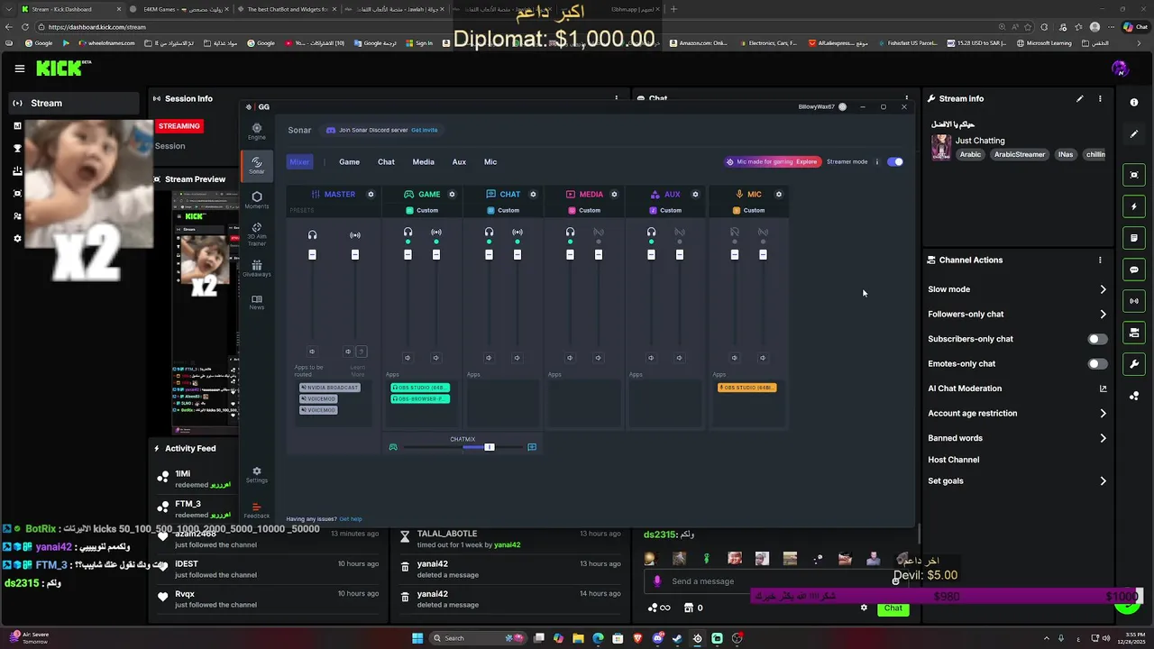Switch to the Mic tab in Sonar
The width and height of the screenshot is (1154, 649).
490,162
